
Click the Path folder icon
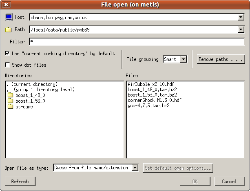coord(9,30)
